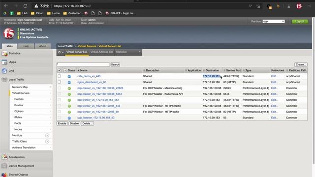Screen dimensions: 315x177
Task: Open Virtual Servers in Local Traffic menu
Action: 21,93
